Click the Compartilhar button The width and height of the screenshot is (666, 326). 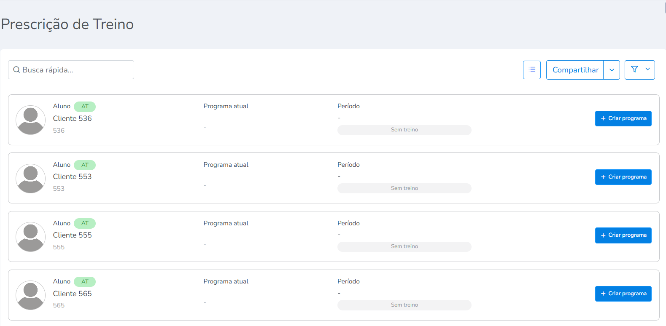tap(575, 70)
